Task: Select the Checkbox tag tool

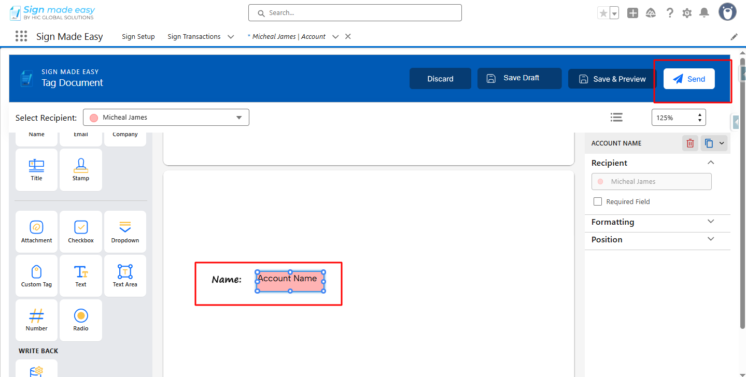Action: pyautogui.click(x=81, y=232)
